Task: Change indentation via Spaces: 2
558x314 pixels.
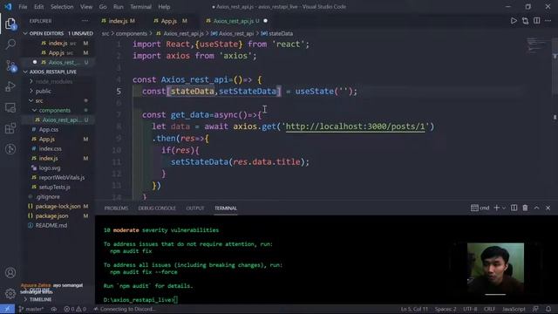Action: pos(446,309)
